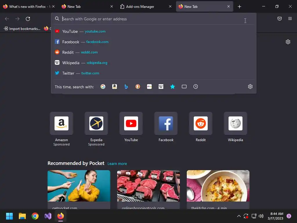This screenshot has width=297, height=223.
Task: Choose the Reddit suggestion in the dropdown
Action: click(153, 52)
